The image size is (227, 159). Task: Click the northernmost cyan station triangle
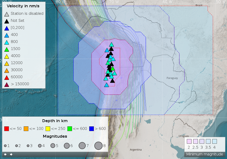(112, 45)
